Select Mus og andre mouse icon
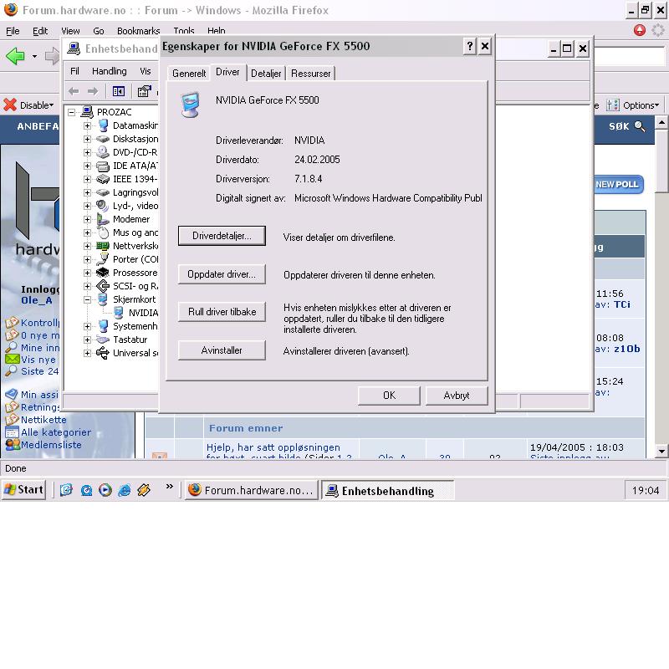The image size is (669, 669). 103,232
